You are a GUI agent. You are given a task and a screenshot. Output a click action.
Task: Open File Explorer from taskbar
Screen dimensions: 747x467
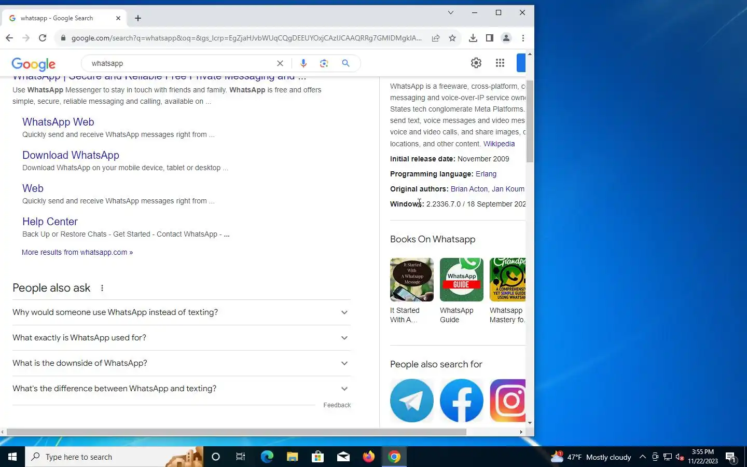click(292, 457)
